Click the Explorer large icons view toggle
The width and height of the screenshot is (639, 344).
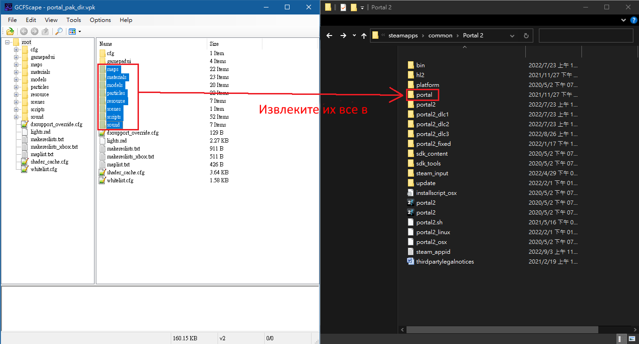click(631, 339)
